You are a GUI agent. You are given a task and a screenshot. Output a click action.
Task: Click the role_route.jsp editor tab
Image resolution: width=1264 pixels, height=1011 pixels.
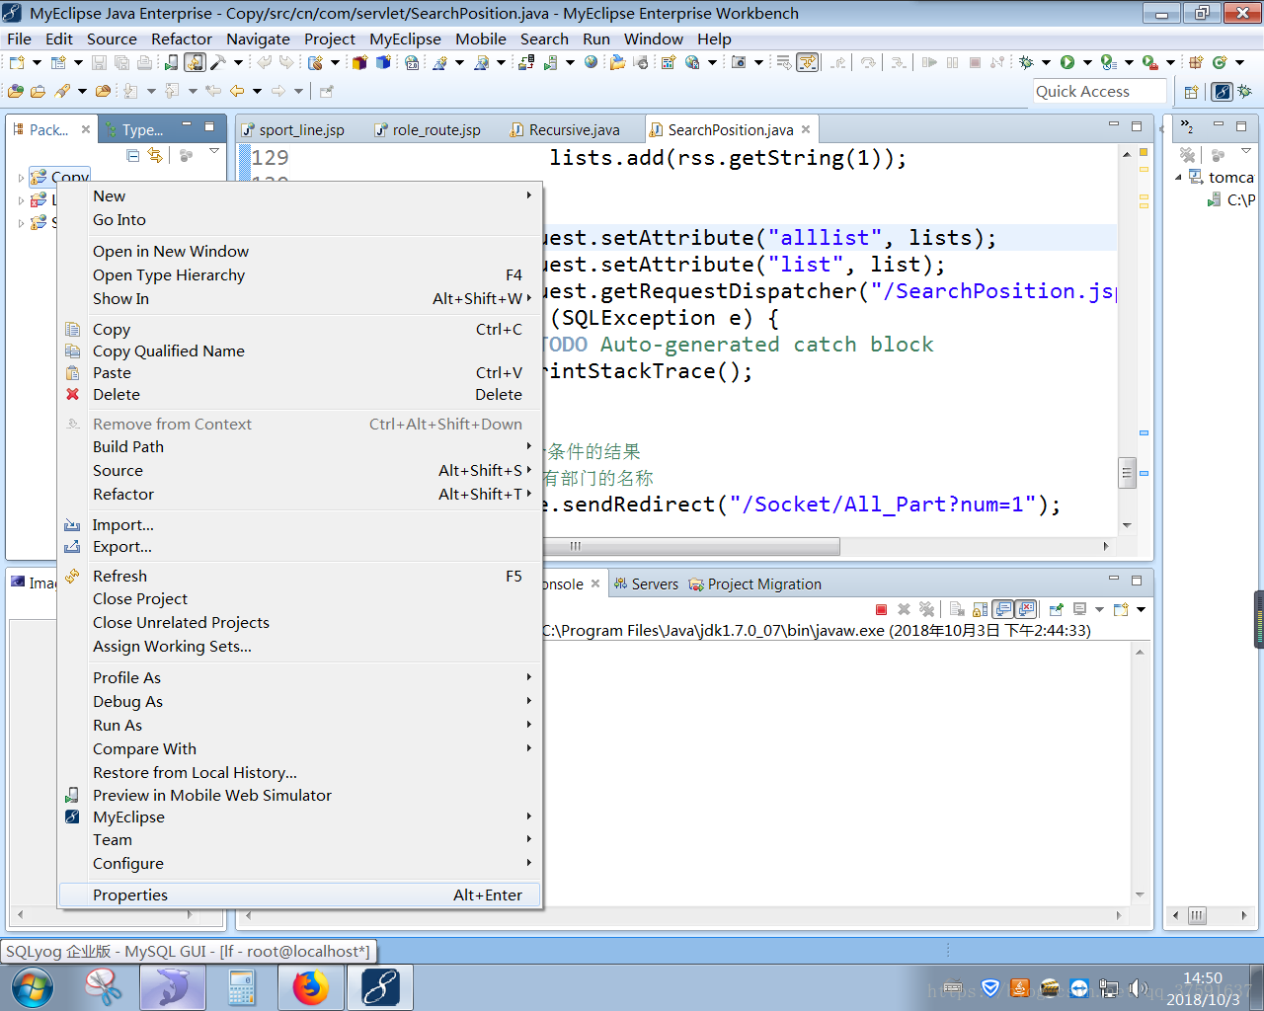[427, 130]
